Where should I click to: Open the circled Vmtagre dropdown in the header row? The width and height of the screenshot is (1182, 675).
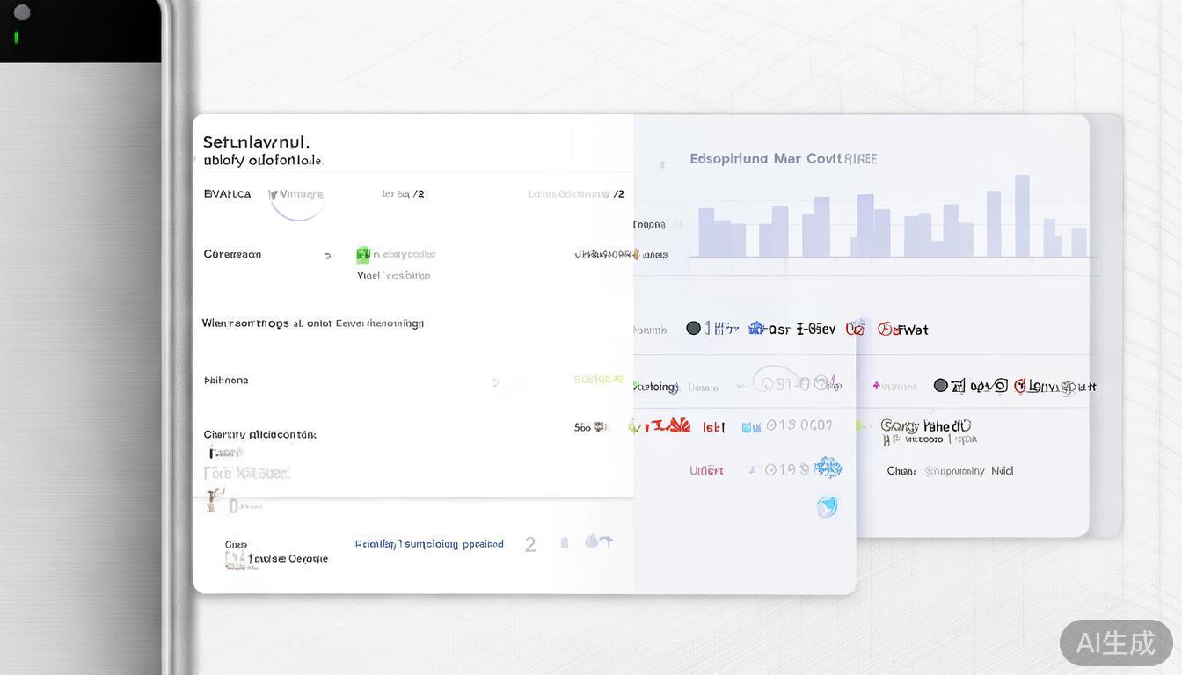click(297, 194)
